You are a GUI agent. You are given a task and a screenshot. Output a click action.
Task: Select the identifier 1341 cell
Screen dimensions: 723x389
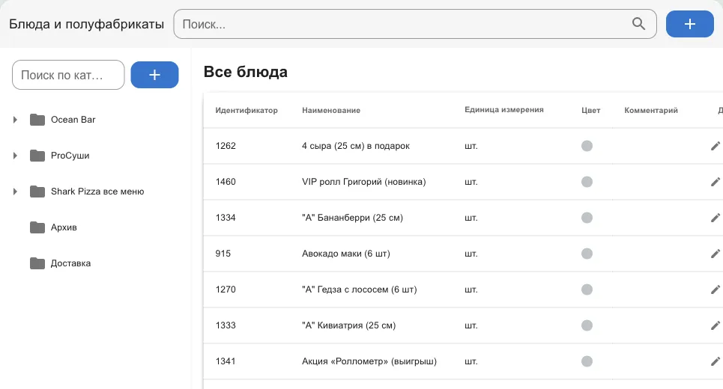click(x=226, y=361)
